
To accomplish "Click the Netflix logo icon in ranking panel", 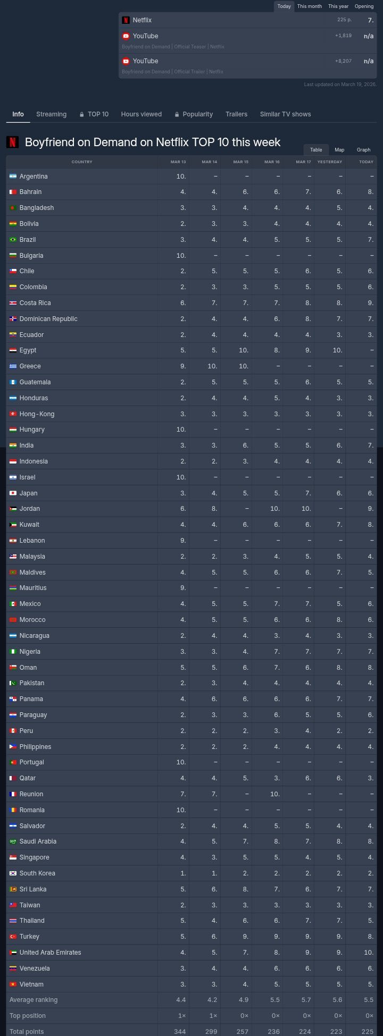I will (126, 20).
